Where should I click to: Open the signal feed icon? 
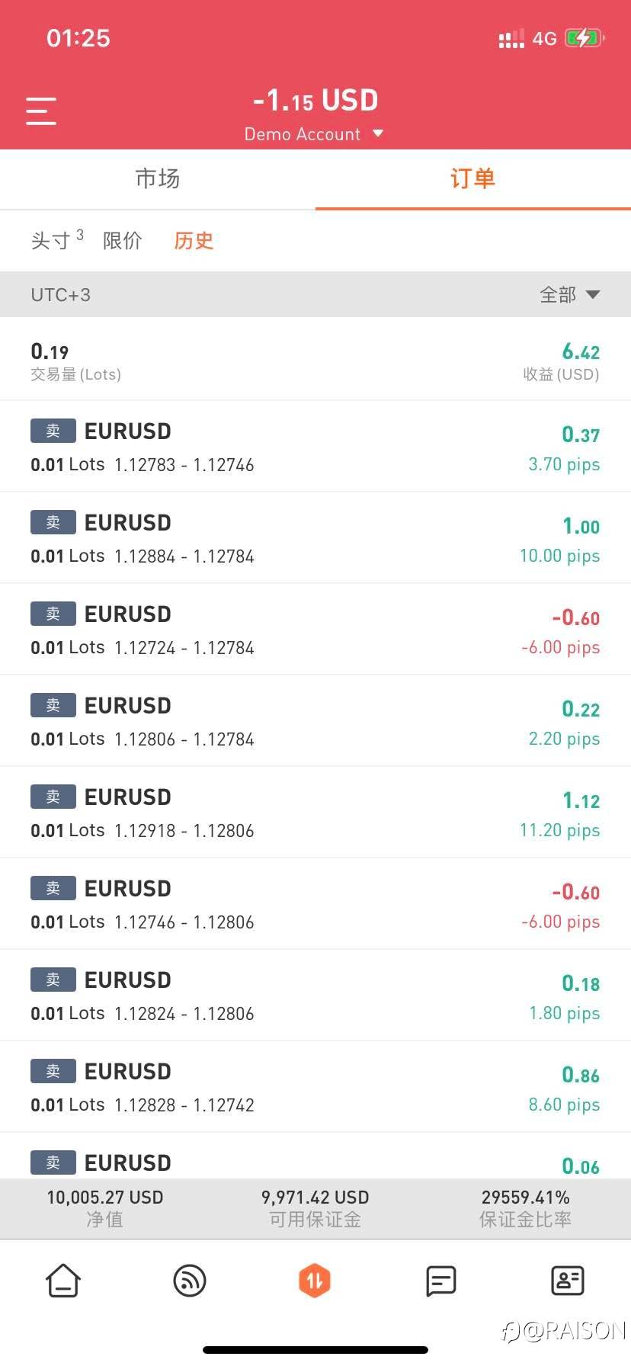pos(189,1281)
